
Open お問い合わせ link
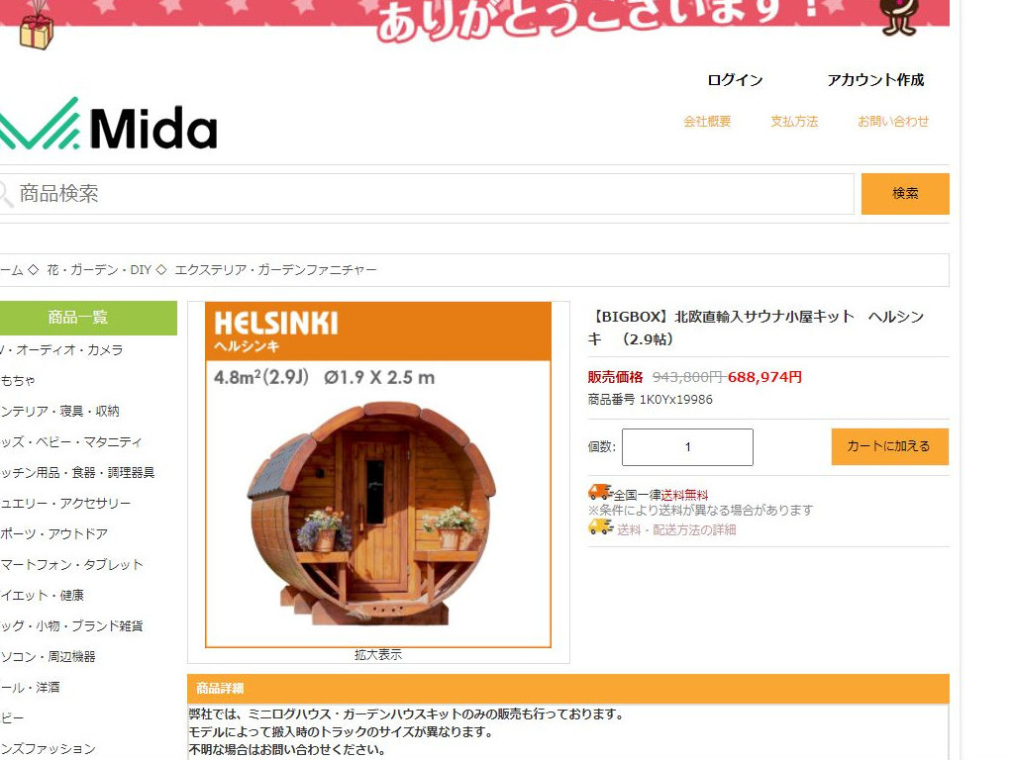(x=893, y=122)
